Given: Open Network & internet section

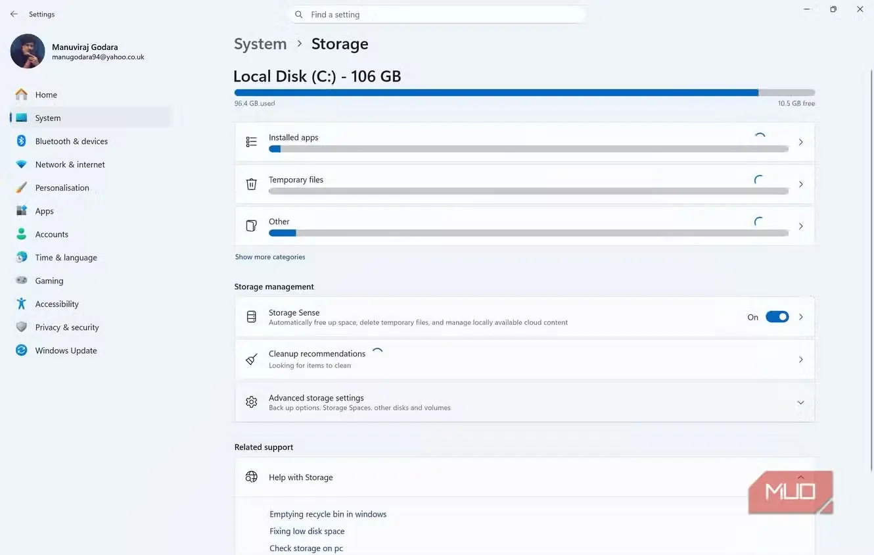Looking at the screenshot, I should pyautogui.click(x=91, y=164).
